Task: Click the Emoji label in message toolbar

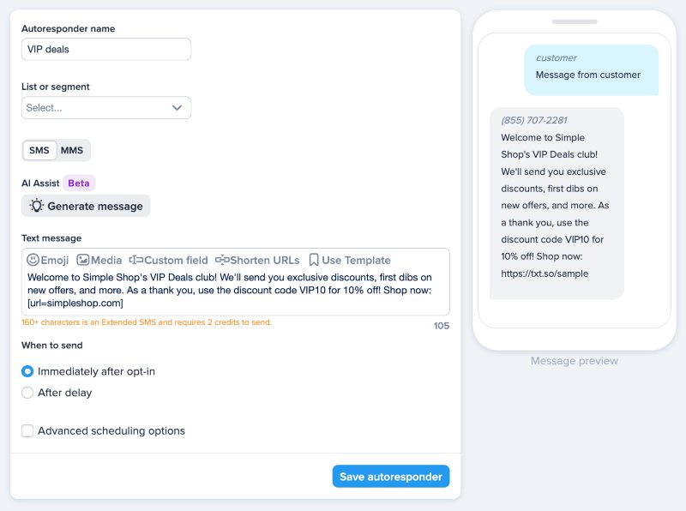Action: [x=55, y=260]
